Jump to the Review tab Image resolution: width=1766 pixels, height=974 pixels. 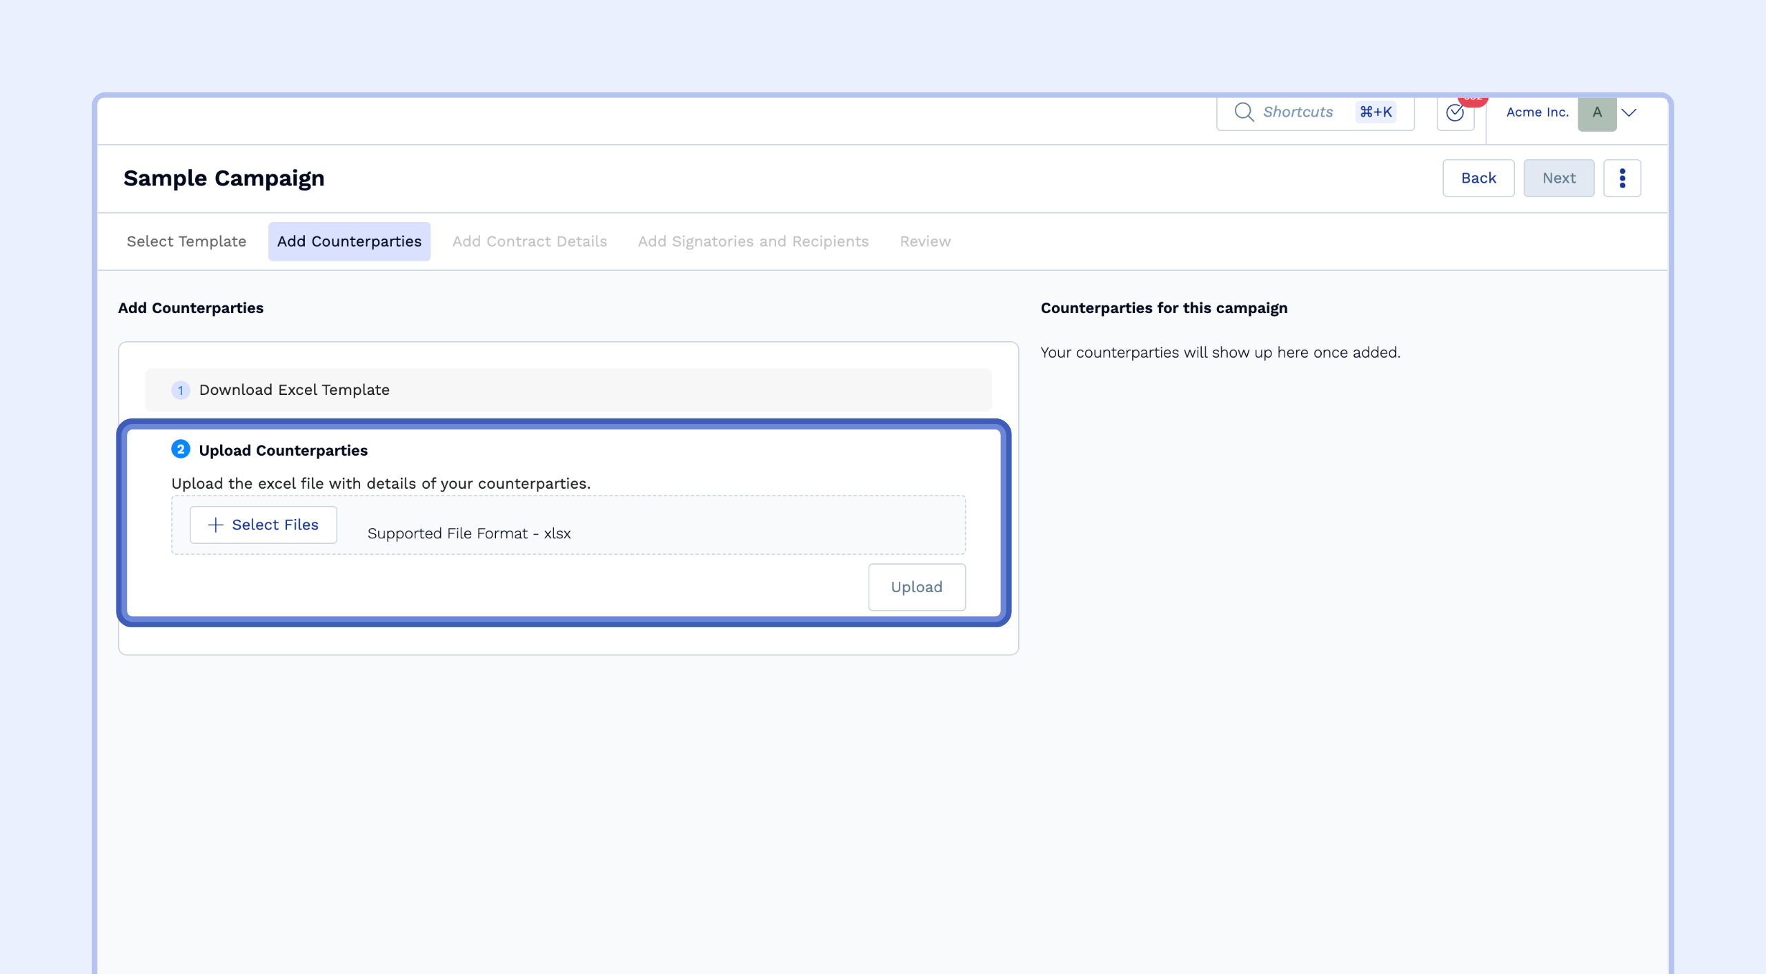click(924, 241)
